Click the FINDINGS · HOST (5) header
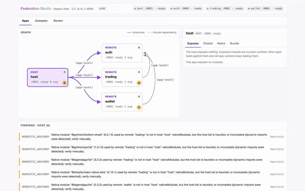Image resolution: width=305 pixels, height=191 pixels. click(x=35, y=125)
